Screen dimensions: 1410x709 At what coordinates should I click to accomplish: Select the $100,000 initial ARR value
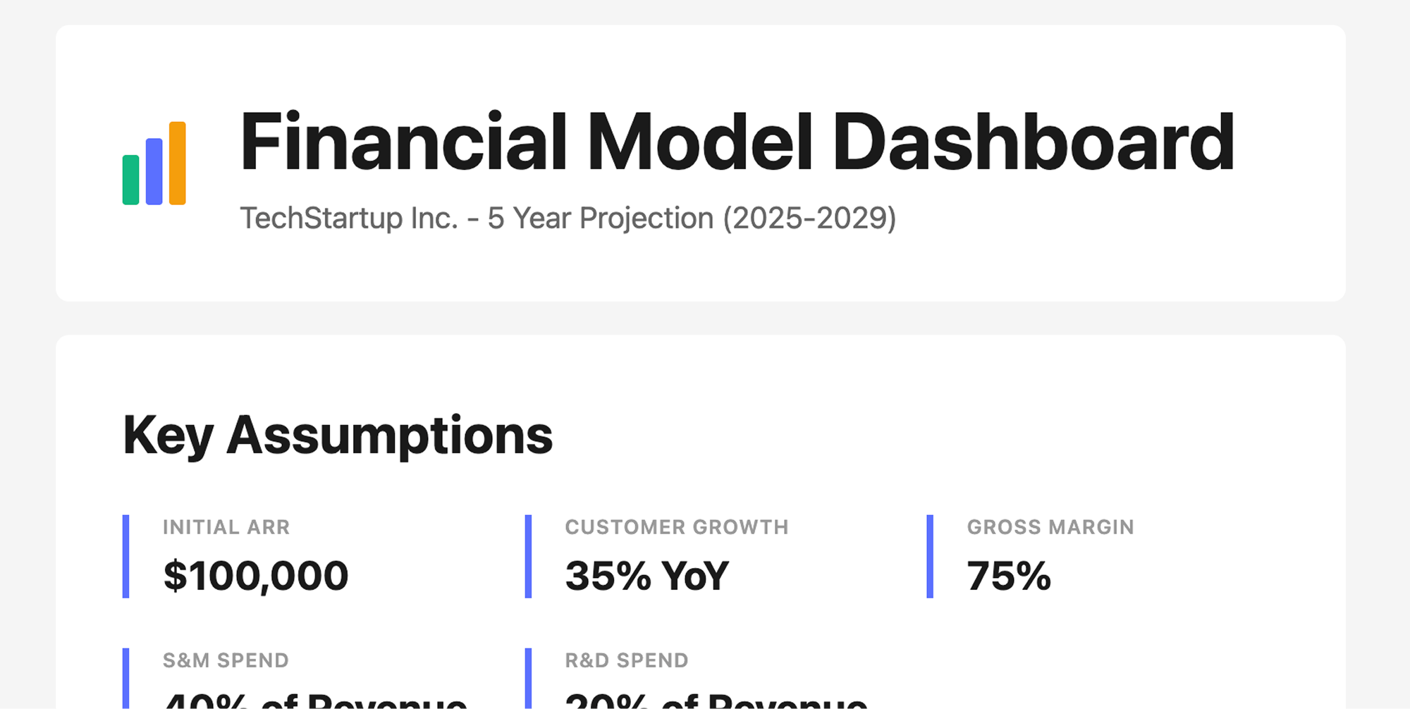(x=256, y=576)
